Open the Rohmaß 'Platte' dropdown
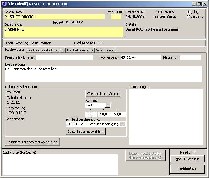 pos(108,105)
